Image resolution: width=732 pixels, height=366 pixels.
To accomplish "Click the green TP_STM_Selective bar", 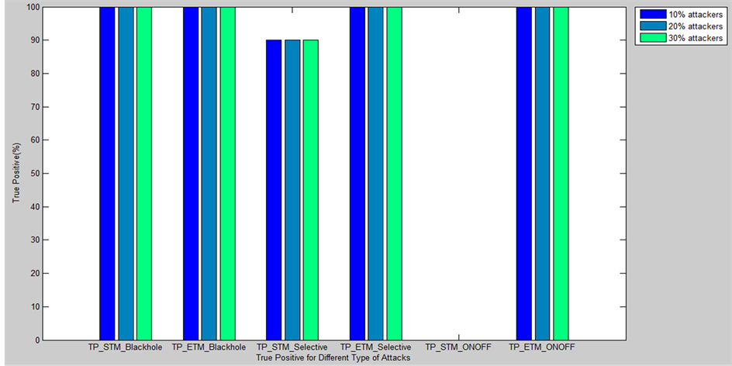I will pos(310,190).
